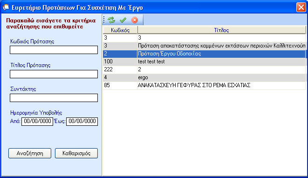Click code cell '100'
This screenshot has height=178, width=308.
point(120,62)
